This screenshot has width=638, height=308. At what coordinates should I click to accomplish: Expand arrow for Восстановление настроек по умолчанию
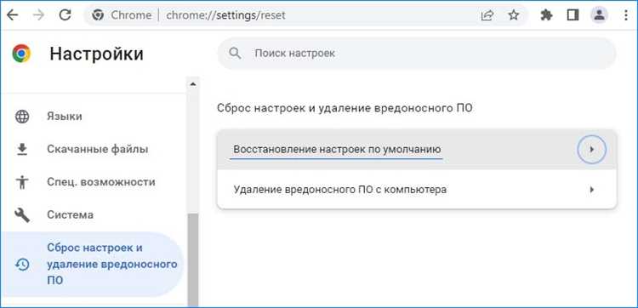pyautogui.click(x=592, y=150)
